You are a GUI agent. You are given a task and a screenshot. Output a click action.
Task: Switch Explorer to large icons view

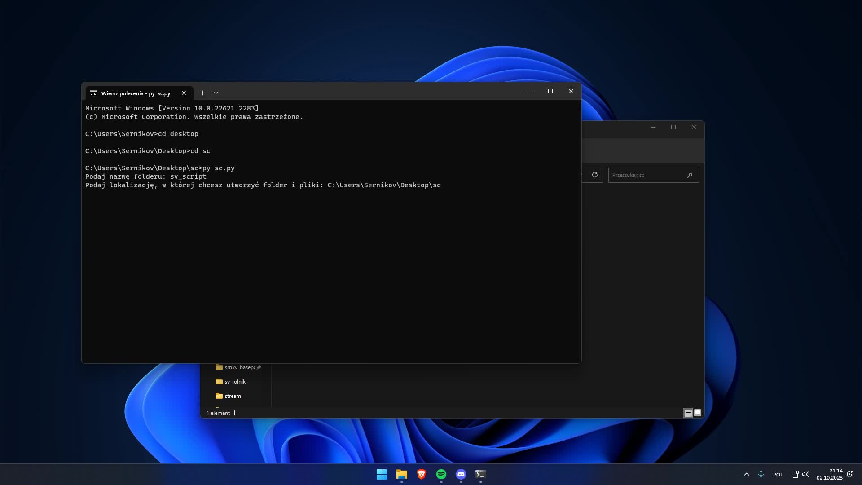click(697, 413)
